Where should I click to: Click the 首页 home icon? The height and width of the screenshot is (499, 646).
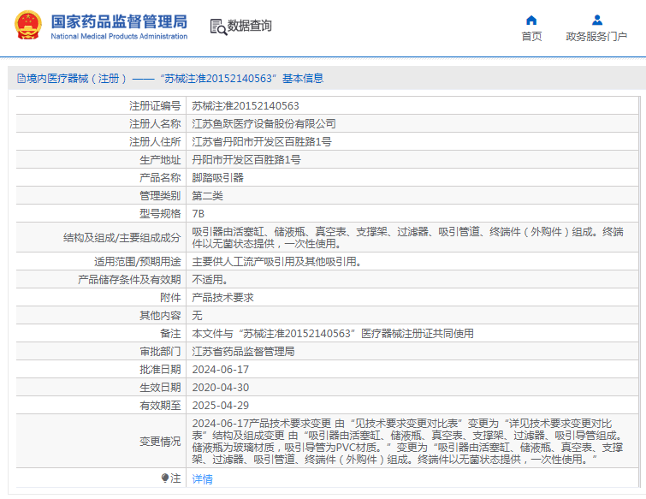click(531, 21)
